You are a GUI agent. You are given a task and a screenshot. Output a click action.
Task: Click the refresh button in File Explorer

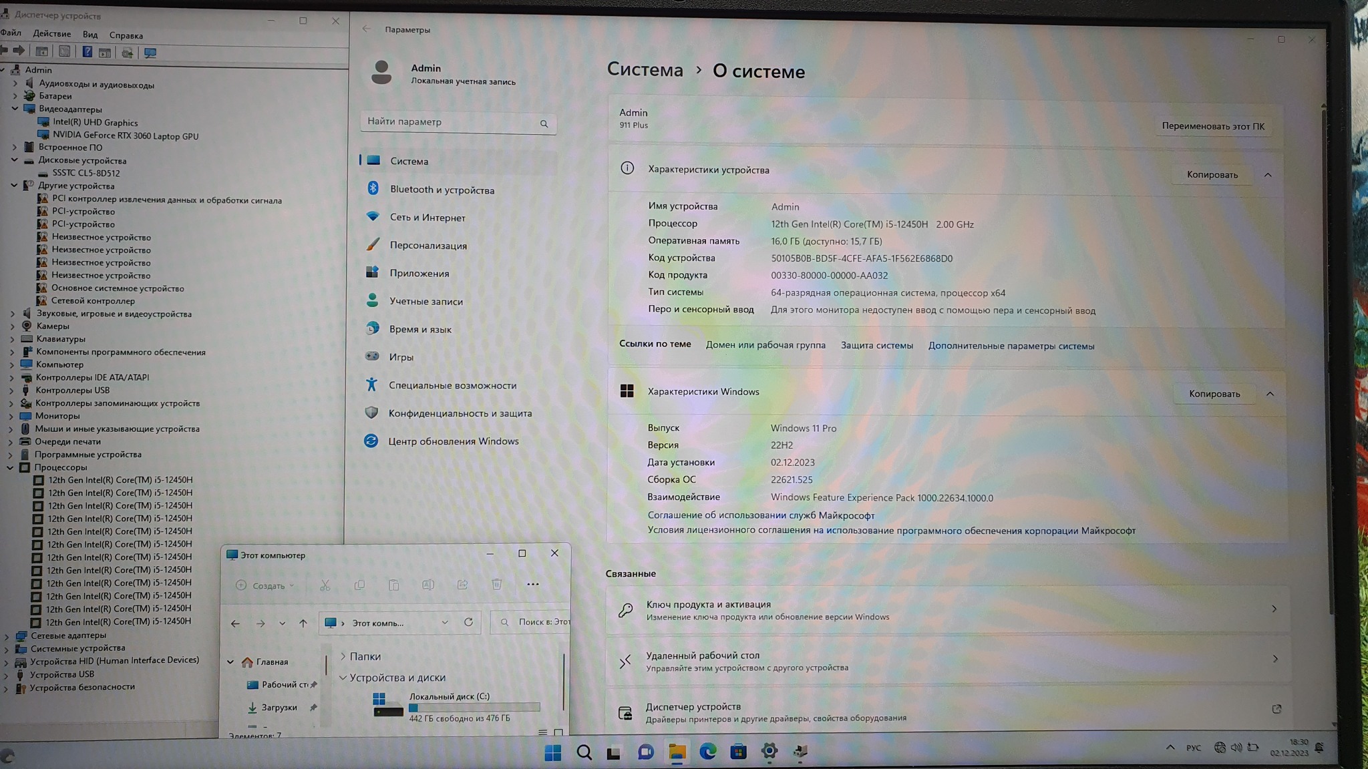tap(468, 622)
